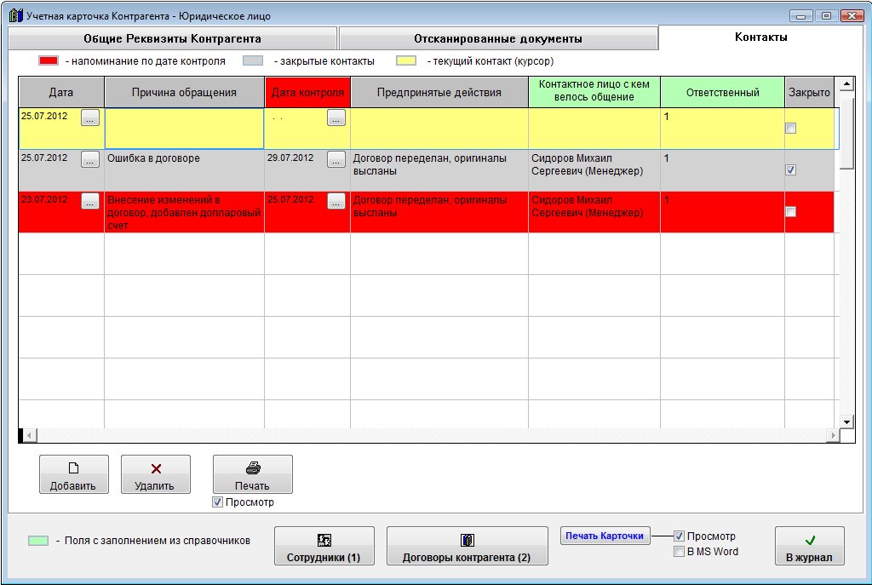The width and height of the screenshot is (872, 585).
Task: Enable the В MS Word checkbox
Action: tap(679, 552)
